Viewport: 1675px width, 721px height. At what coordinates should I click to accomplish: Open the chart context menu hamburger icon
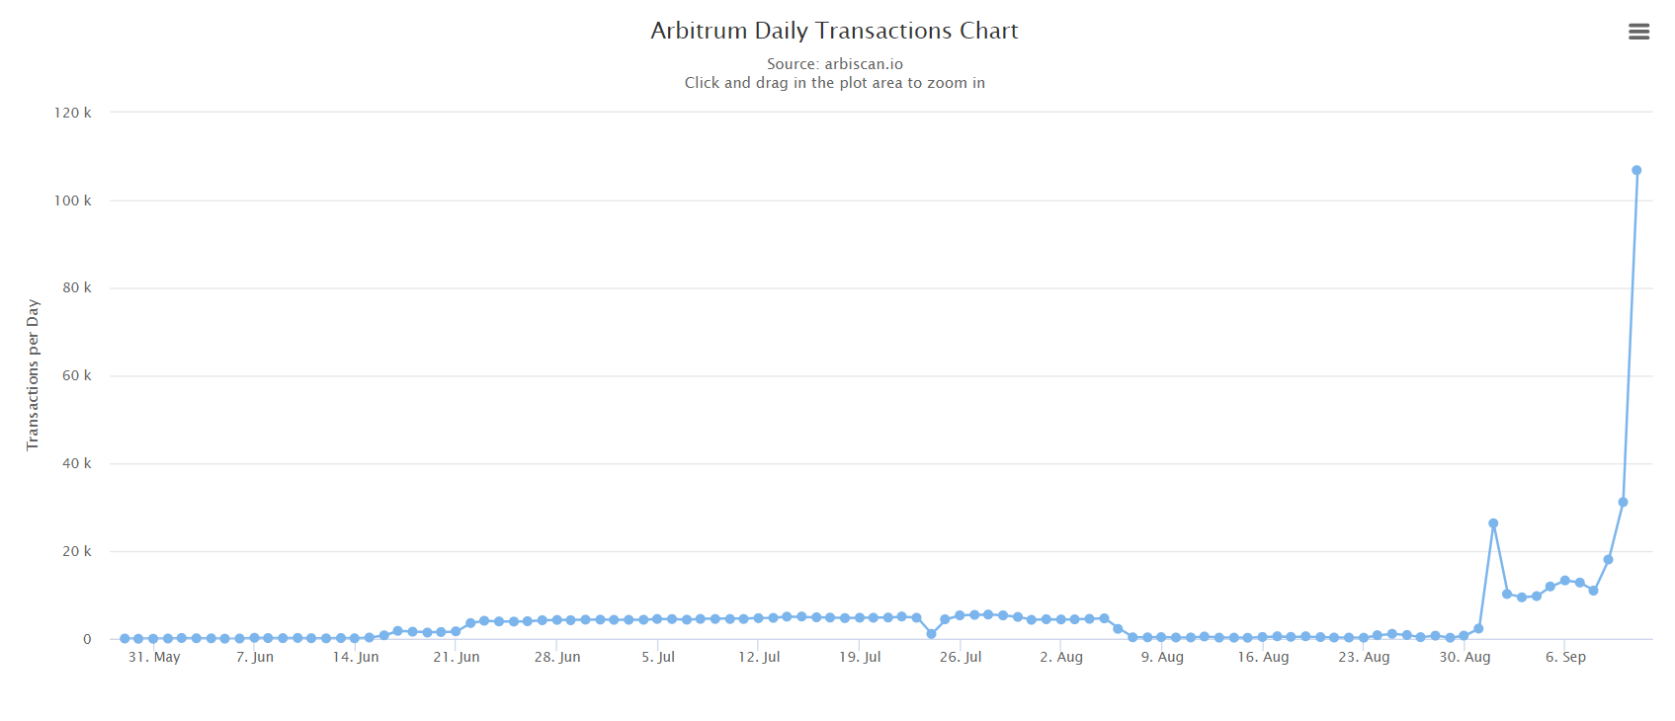click(1638, 32)
